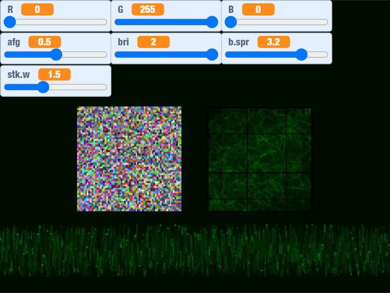The width and height of the screenshot is (390, 293).
Task: Click the b.spr variable label
Action: click(x=238, y=42)
